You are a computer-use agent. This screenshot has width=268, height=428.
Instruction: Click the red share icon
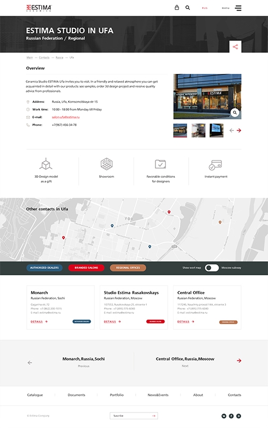click(x=235, y=47)
